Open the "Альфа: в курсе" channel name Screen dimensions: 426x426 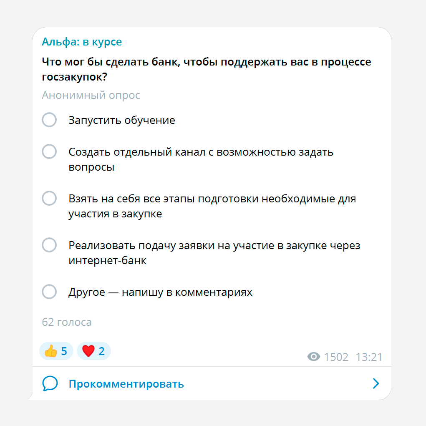(x=82, y=42)
